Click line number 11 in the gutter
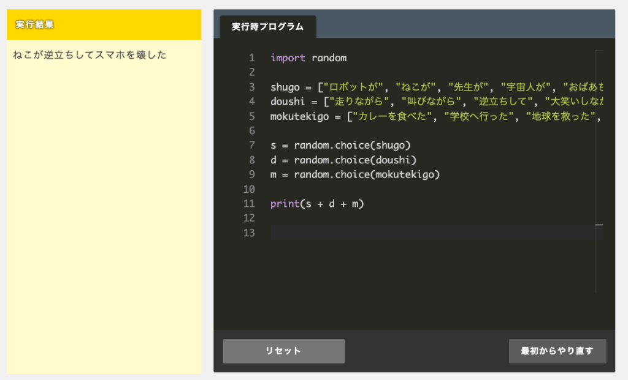Screen dimensions: 628x380 pyautogui.click(x=249, y=204)
